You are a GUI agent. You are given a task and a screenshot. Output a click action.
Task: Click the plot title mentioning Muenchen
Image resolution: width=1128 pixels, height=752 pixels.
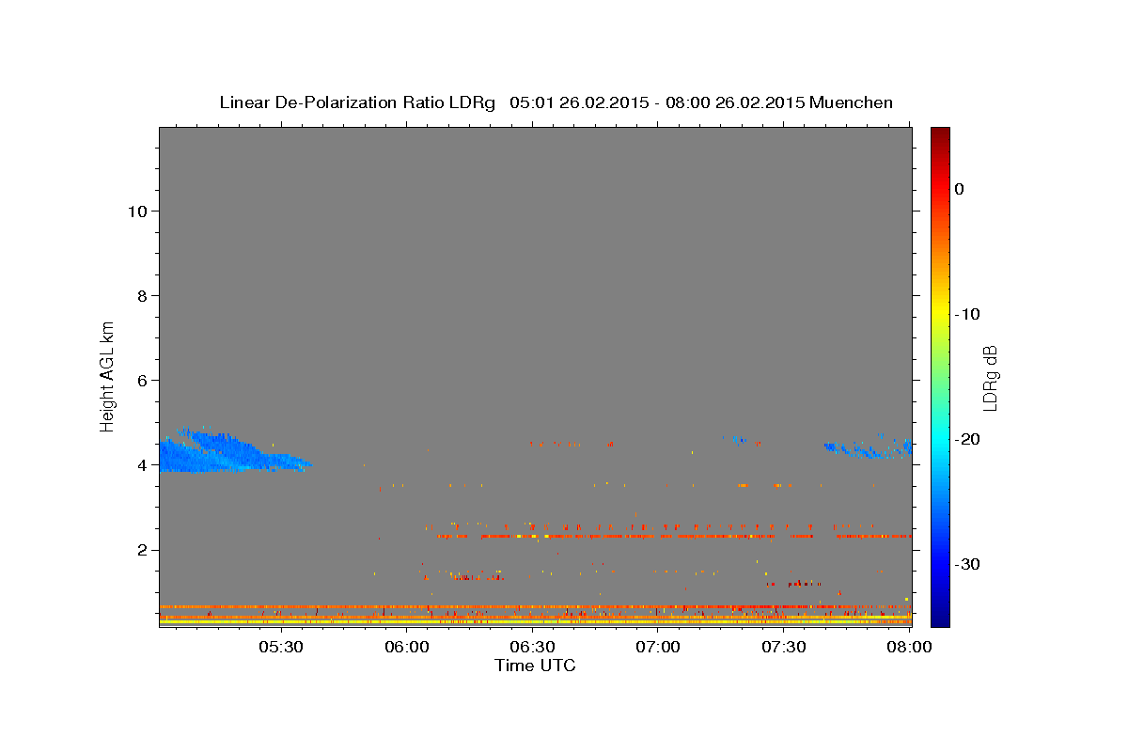tap(556, 102)
